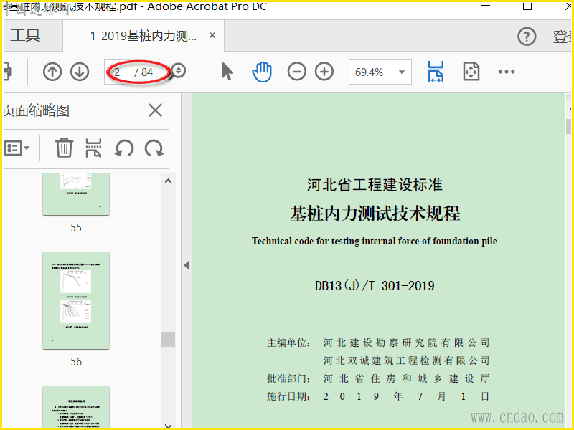Click the 登录 sign-in button
The width and height of the screenshot is (574, 430).
(x=563, y=37)
